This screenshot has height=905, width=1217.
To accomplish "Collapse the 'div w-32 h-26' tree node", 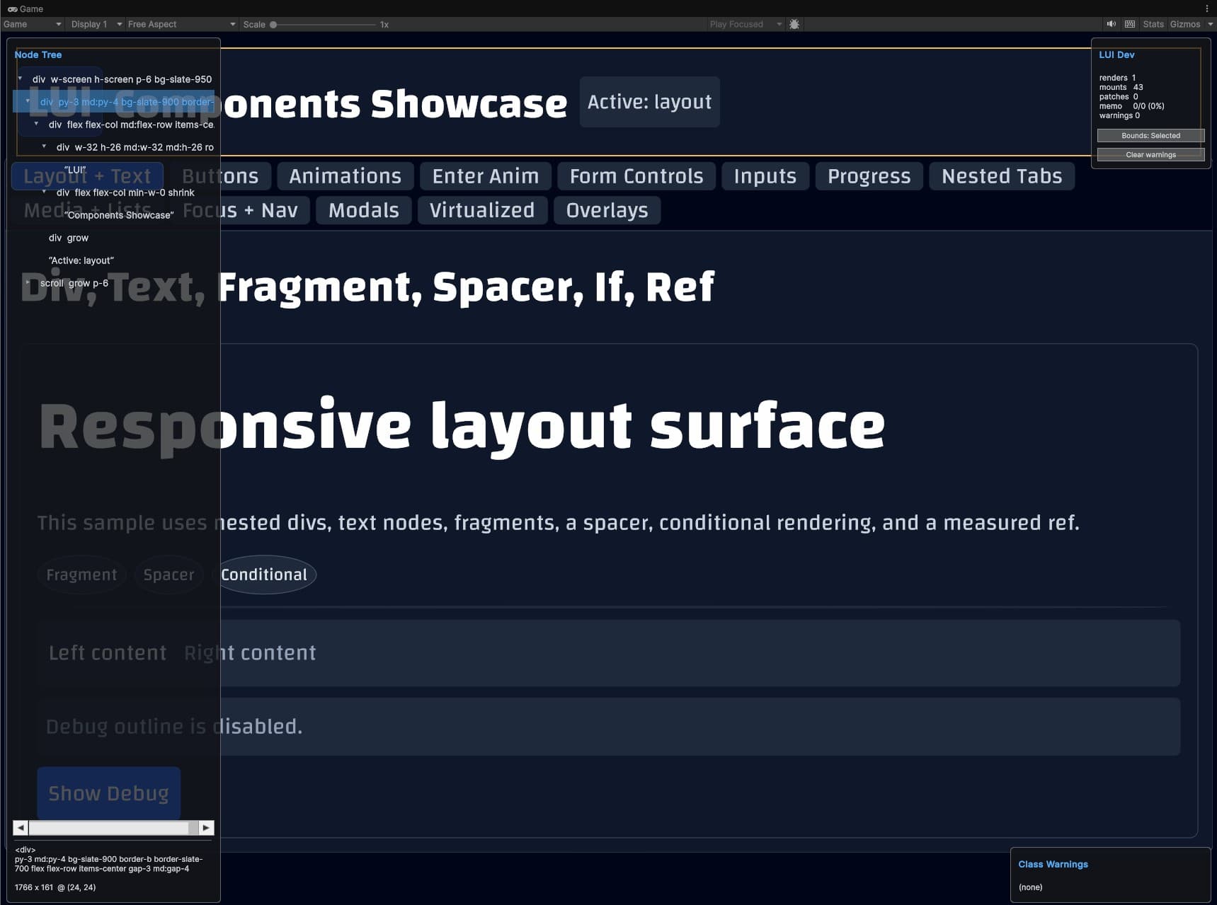I will (44, 146).
